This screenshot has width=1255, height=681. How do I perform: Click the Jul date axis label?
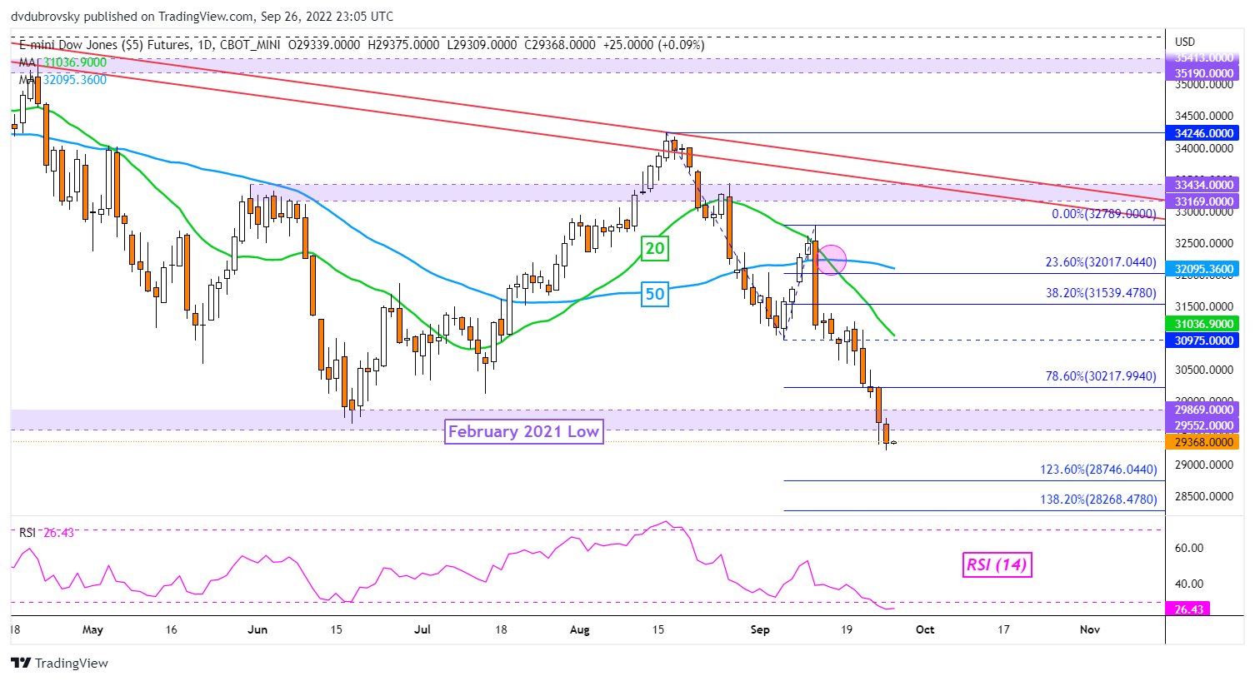tap(422, 629)
